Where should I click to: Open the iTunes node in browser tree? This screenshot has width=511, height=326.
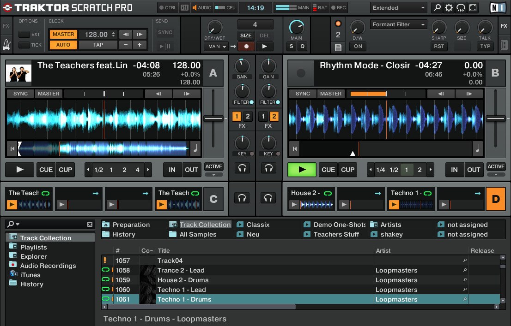click(30, 275)
